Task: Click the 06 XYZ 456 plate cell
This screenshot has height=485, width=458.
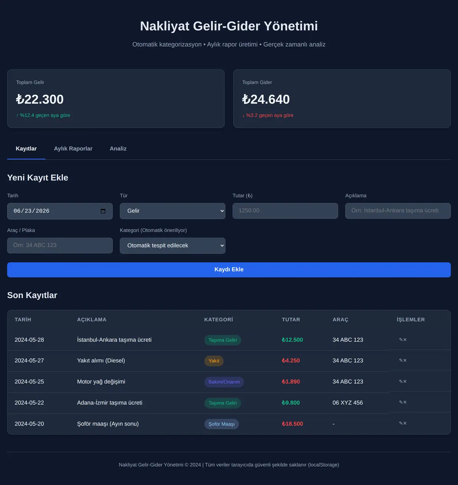Action: tap(348, 403)
